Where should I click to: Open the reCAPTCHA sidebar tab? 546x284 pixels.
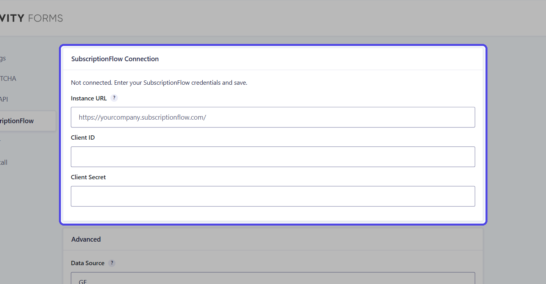[x=8, y=78]
